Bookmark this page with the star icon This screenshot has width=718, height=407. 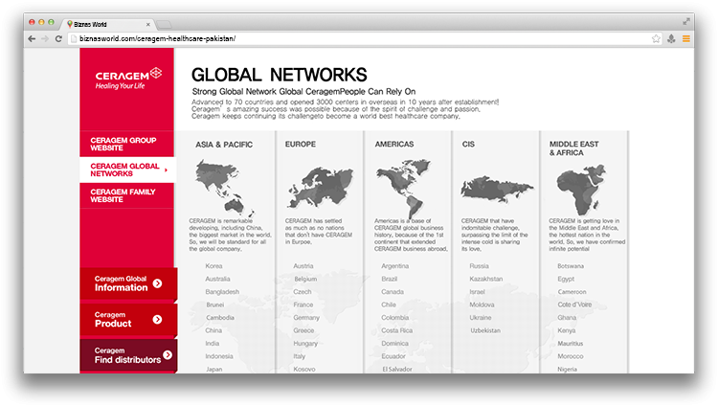656,38
